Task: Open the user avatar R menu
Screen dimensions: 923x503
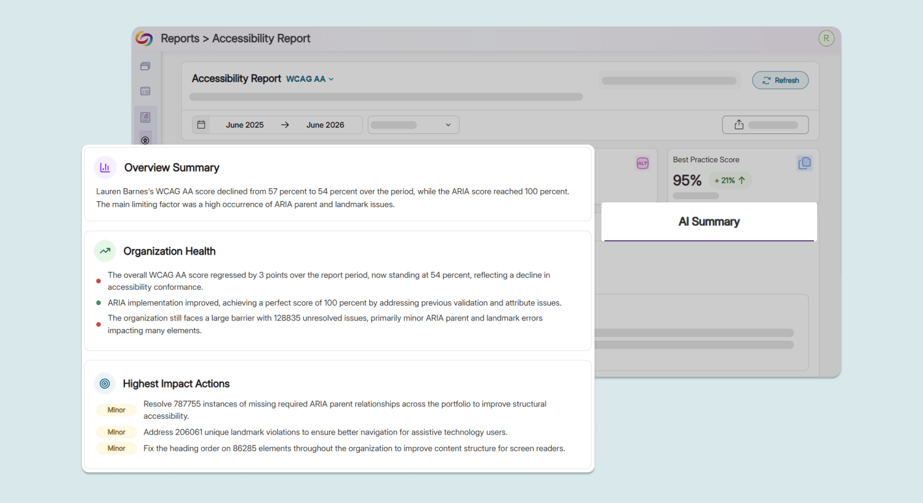Action: pos(826,38)
